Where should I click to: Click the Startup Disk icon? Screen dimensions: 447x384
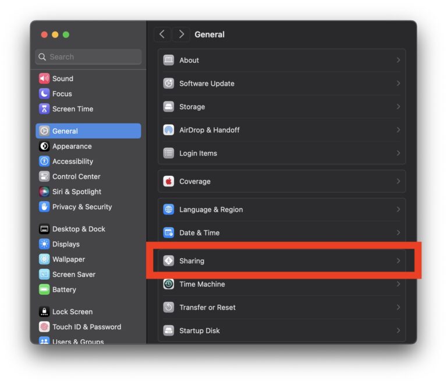coord(168,330)
